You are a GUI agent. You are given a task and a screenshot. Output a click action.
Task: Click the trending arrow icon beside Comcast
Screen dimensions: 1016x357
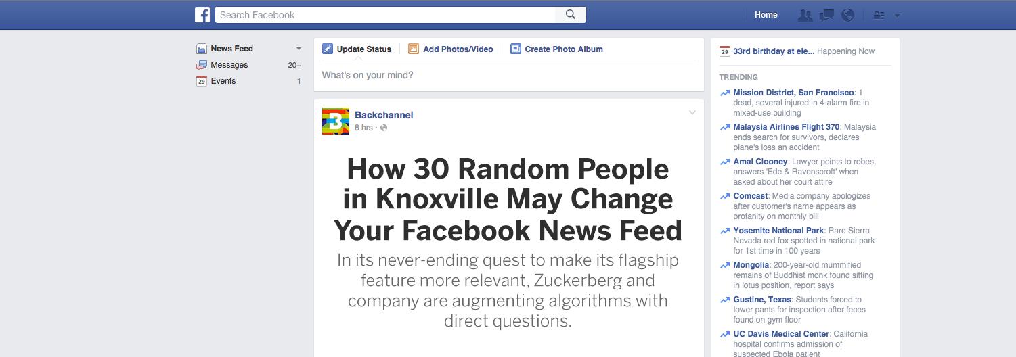(725, 197)
